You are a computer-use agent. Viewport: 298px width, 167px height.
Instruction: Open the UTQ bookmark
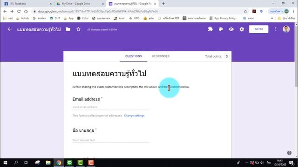[x=134, y=18]
